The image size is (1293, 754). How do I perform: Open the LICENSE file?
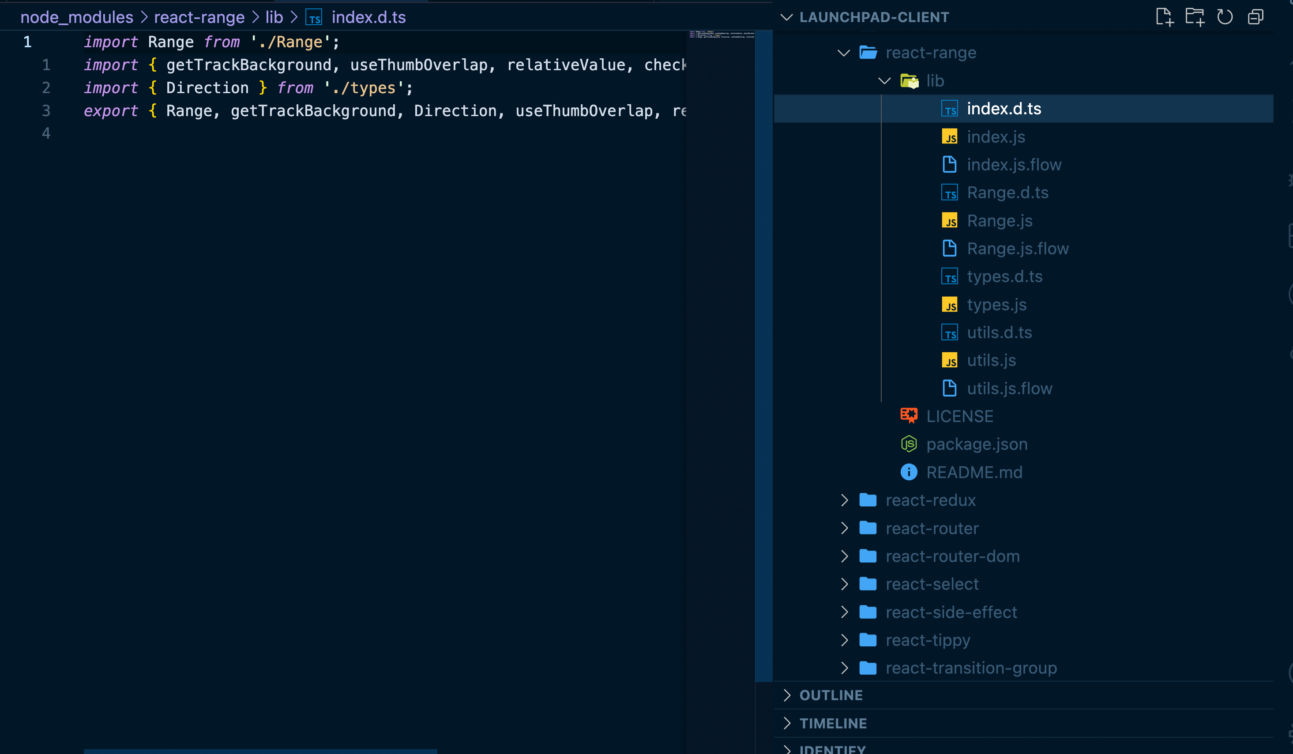[x=959, y=416]
